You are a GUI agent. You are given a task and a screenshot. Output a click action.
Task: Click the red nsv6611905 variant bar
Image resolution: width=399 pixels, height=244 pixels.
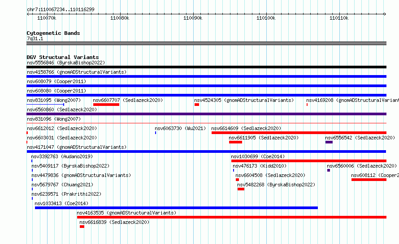tap(235, 142)
